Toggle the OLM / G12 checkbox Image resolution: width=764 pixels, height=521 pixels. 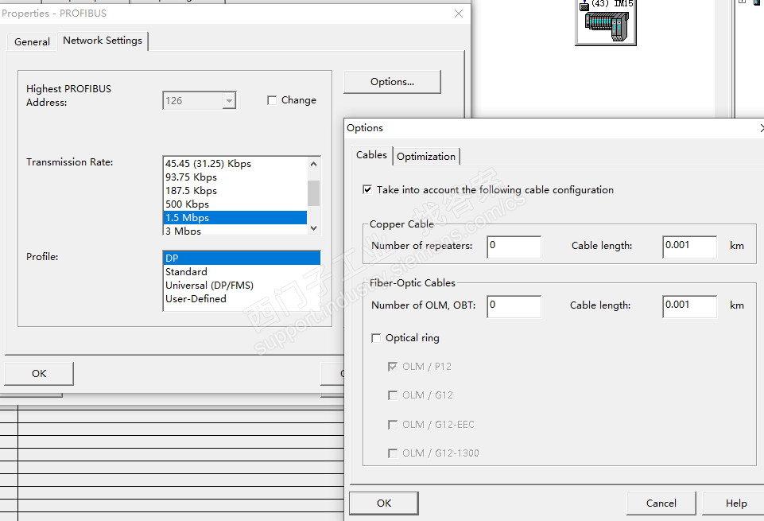(392, 395)
